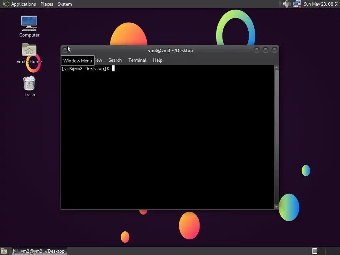
Task: Open the Places menu
Action: point(46,4)
